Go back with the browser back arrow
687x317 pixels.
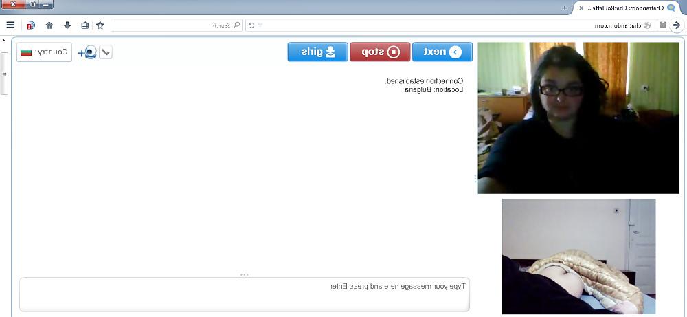click(677, 25)
